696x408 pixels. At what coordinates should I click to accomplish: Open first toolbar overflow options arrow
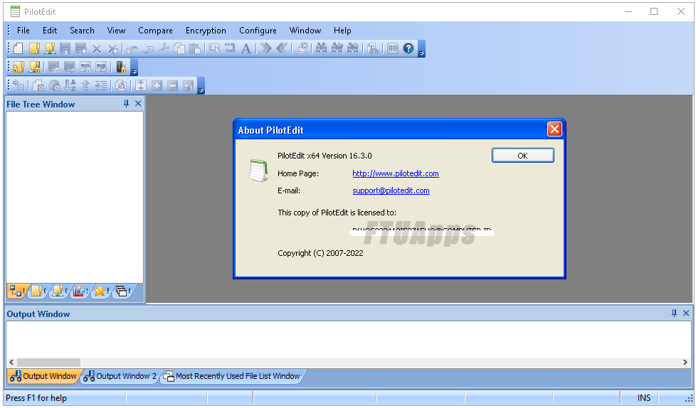click(x=422, y=49)
